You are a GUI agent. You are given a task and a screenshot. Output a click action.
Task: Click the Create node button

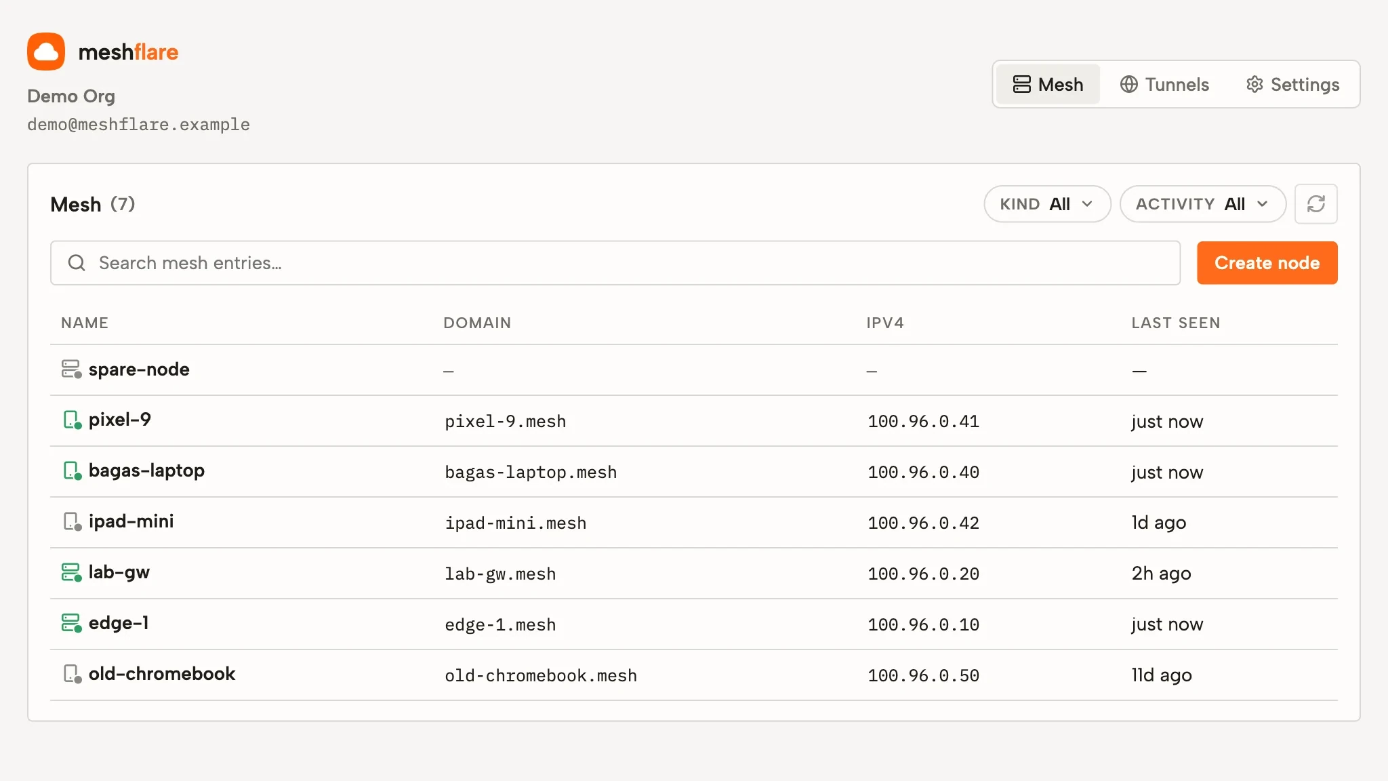tap(1267, 263)
